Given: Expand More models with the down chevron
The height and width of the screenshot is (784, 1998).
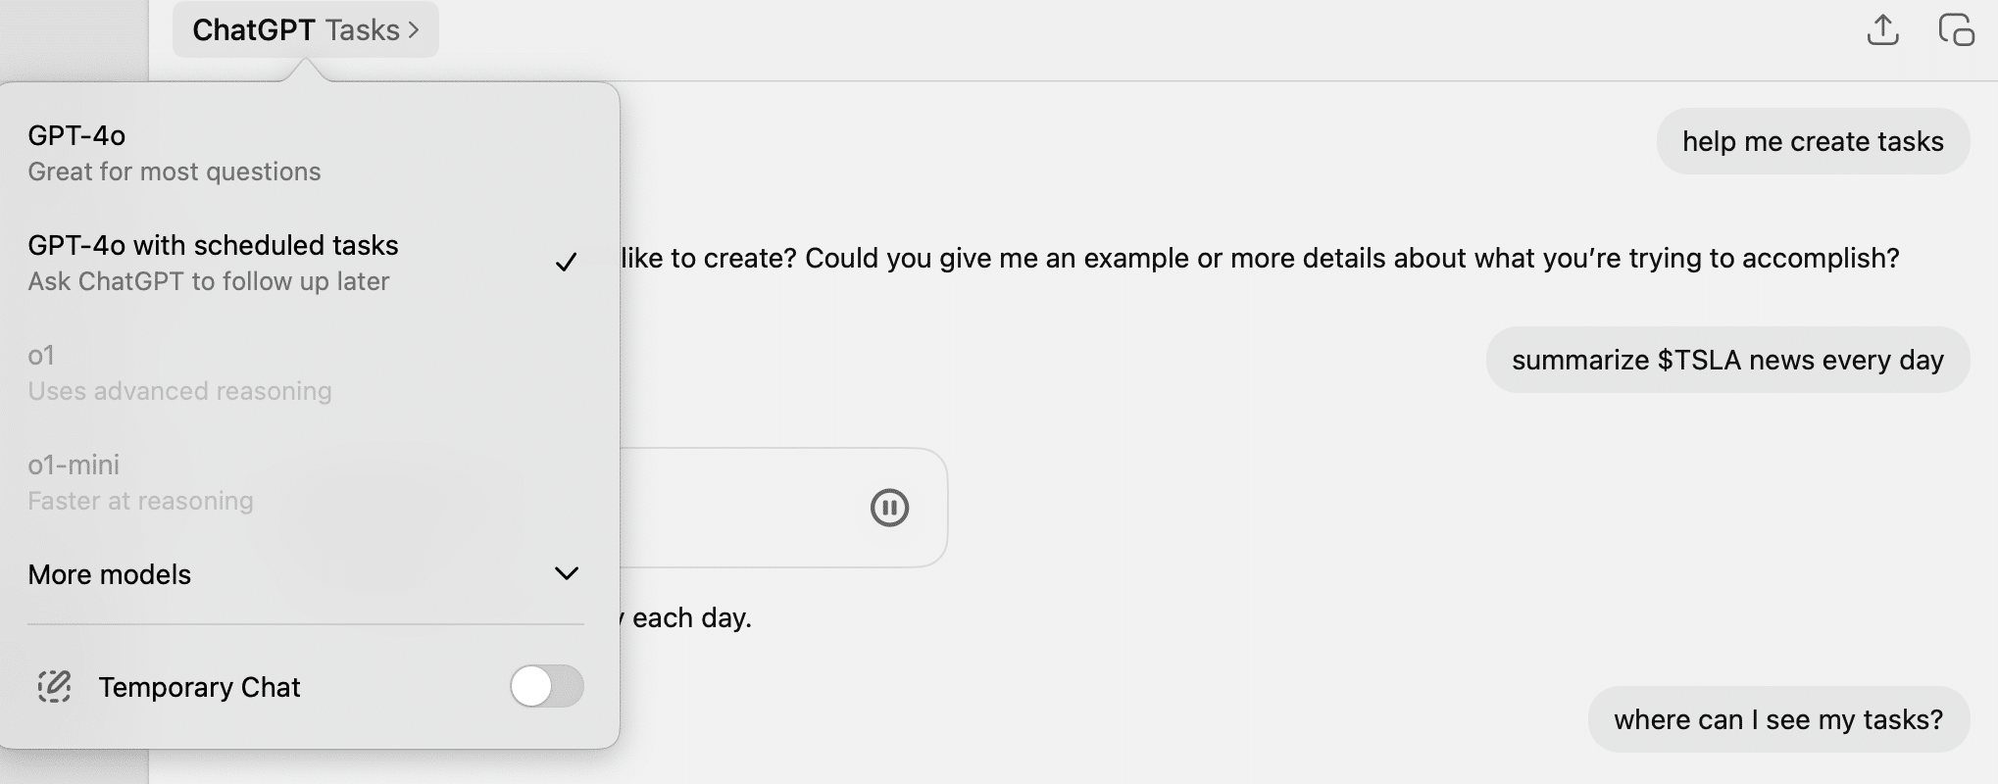Looking at the screenshot, I should pos(567,573).
